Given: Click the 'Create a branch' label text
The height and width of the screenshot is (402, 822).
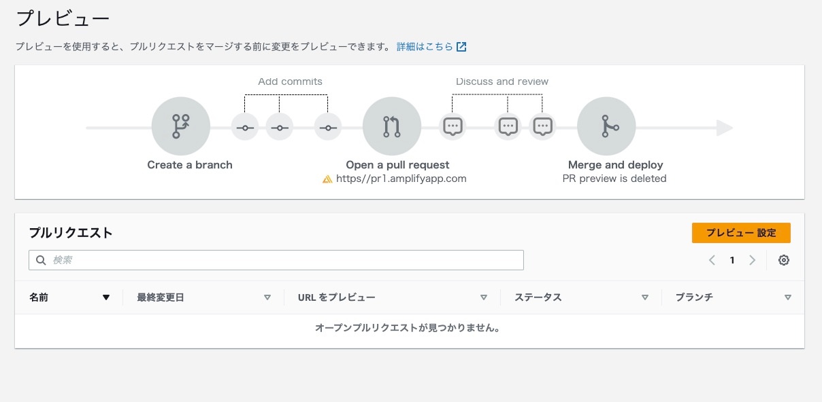Looking at the screenshot, I should click(x=190, y=165).
